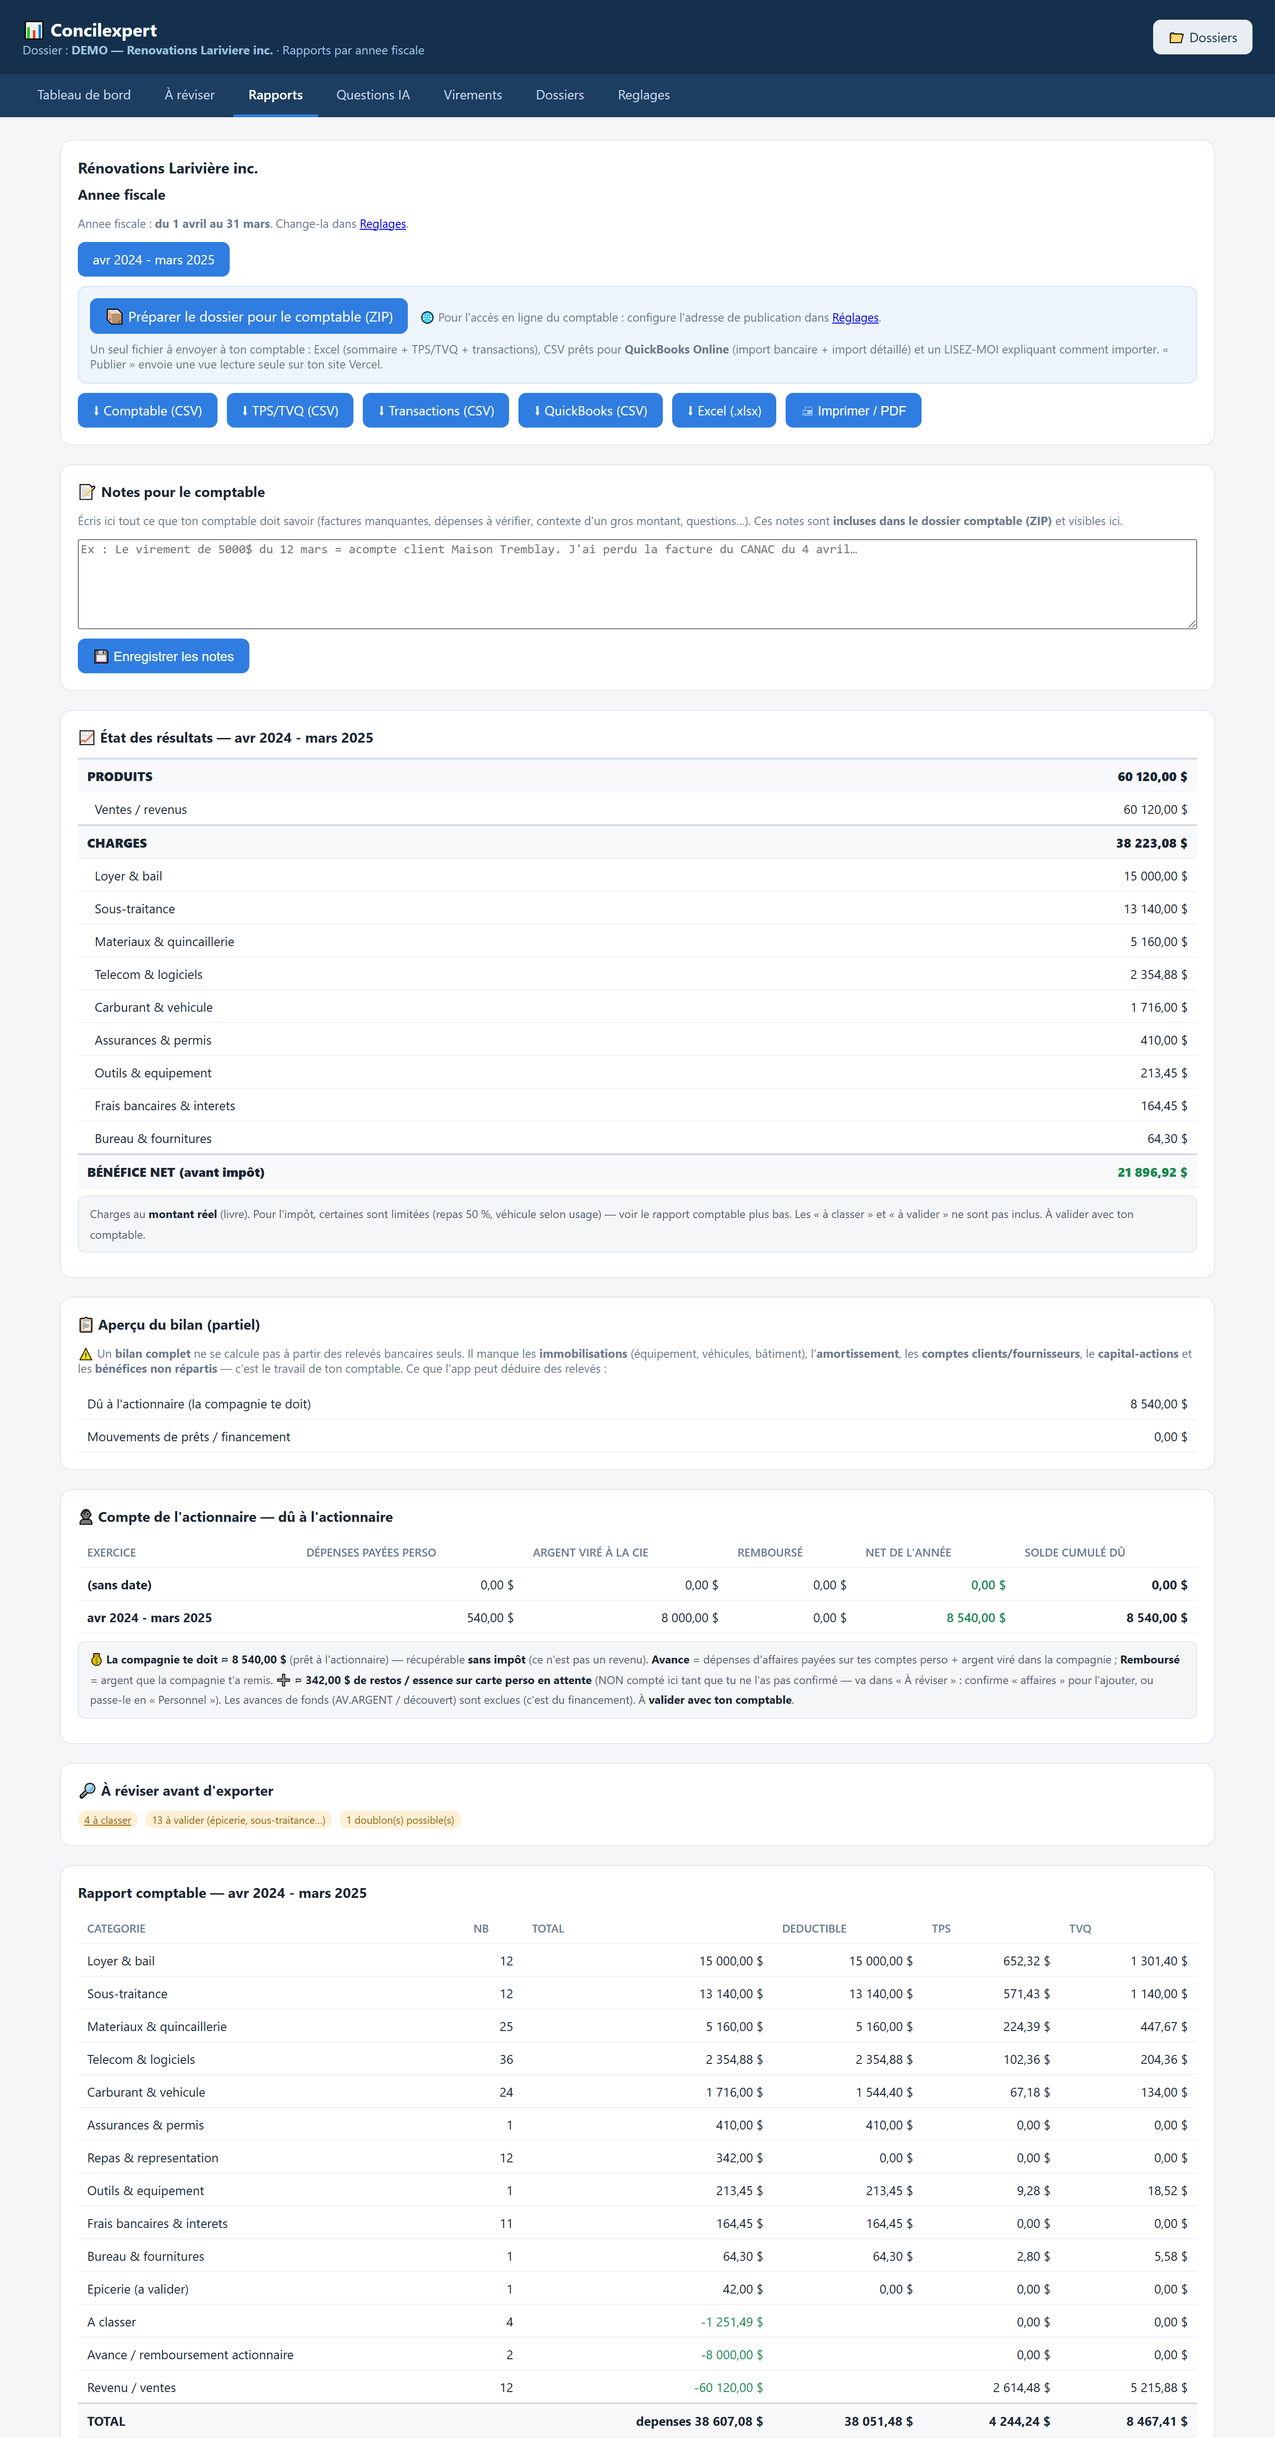The height and width of the screenshot is (2438, 1275).
Task: Select fiscal year avr 2024 - mars 2025
Action: coord(153,260)
